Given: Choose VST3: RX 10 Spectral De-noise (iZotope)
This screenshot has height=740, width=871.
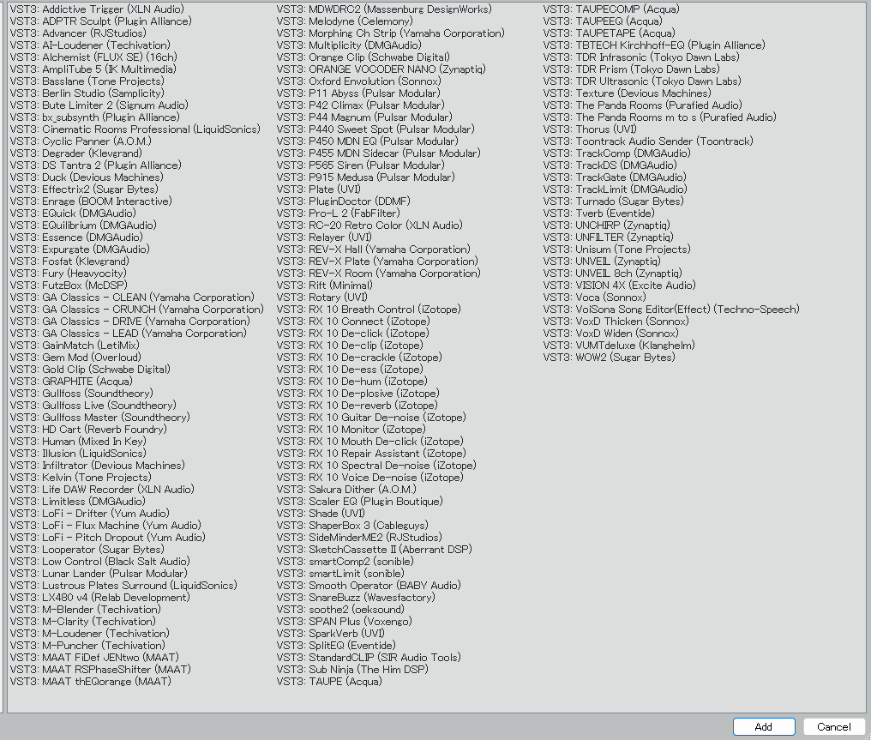Looking at the screenshot, I should coord(376,465).
